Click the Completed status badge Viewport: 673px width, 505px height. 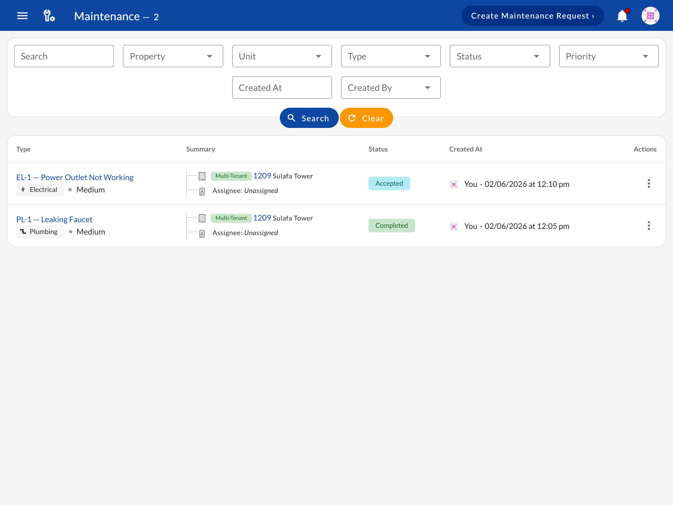tap(391, 226)
